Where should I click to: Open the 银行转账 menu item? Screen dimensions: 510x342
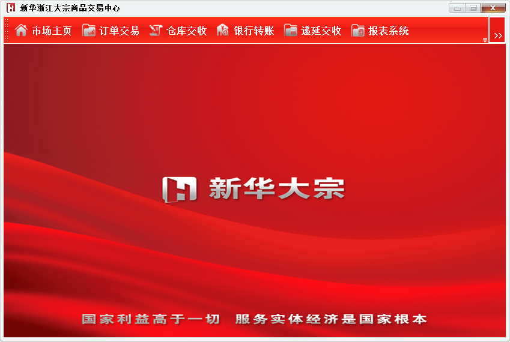253,31
